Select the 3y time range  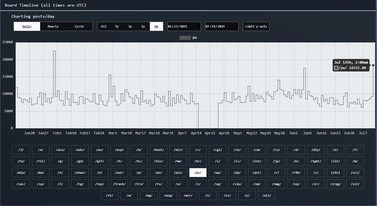tap(130, 26)
